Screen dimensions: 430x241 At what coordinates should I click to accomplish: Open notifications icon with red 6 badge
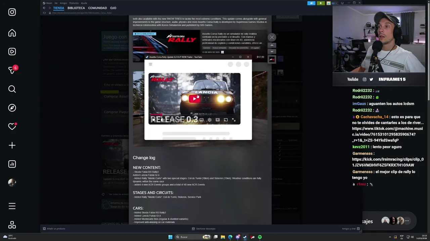click(12, 70)
